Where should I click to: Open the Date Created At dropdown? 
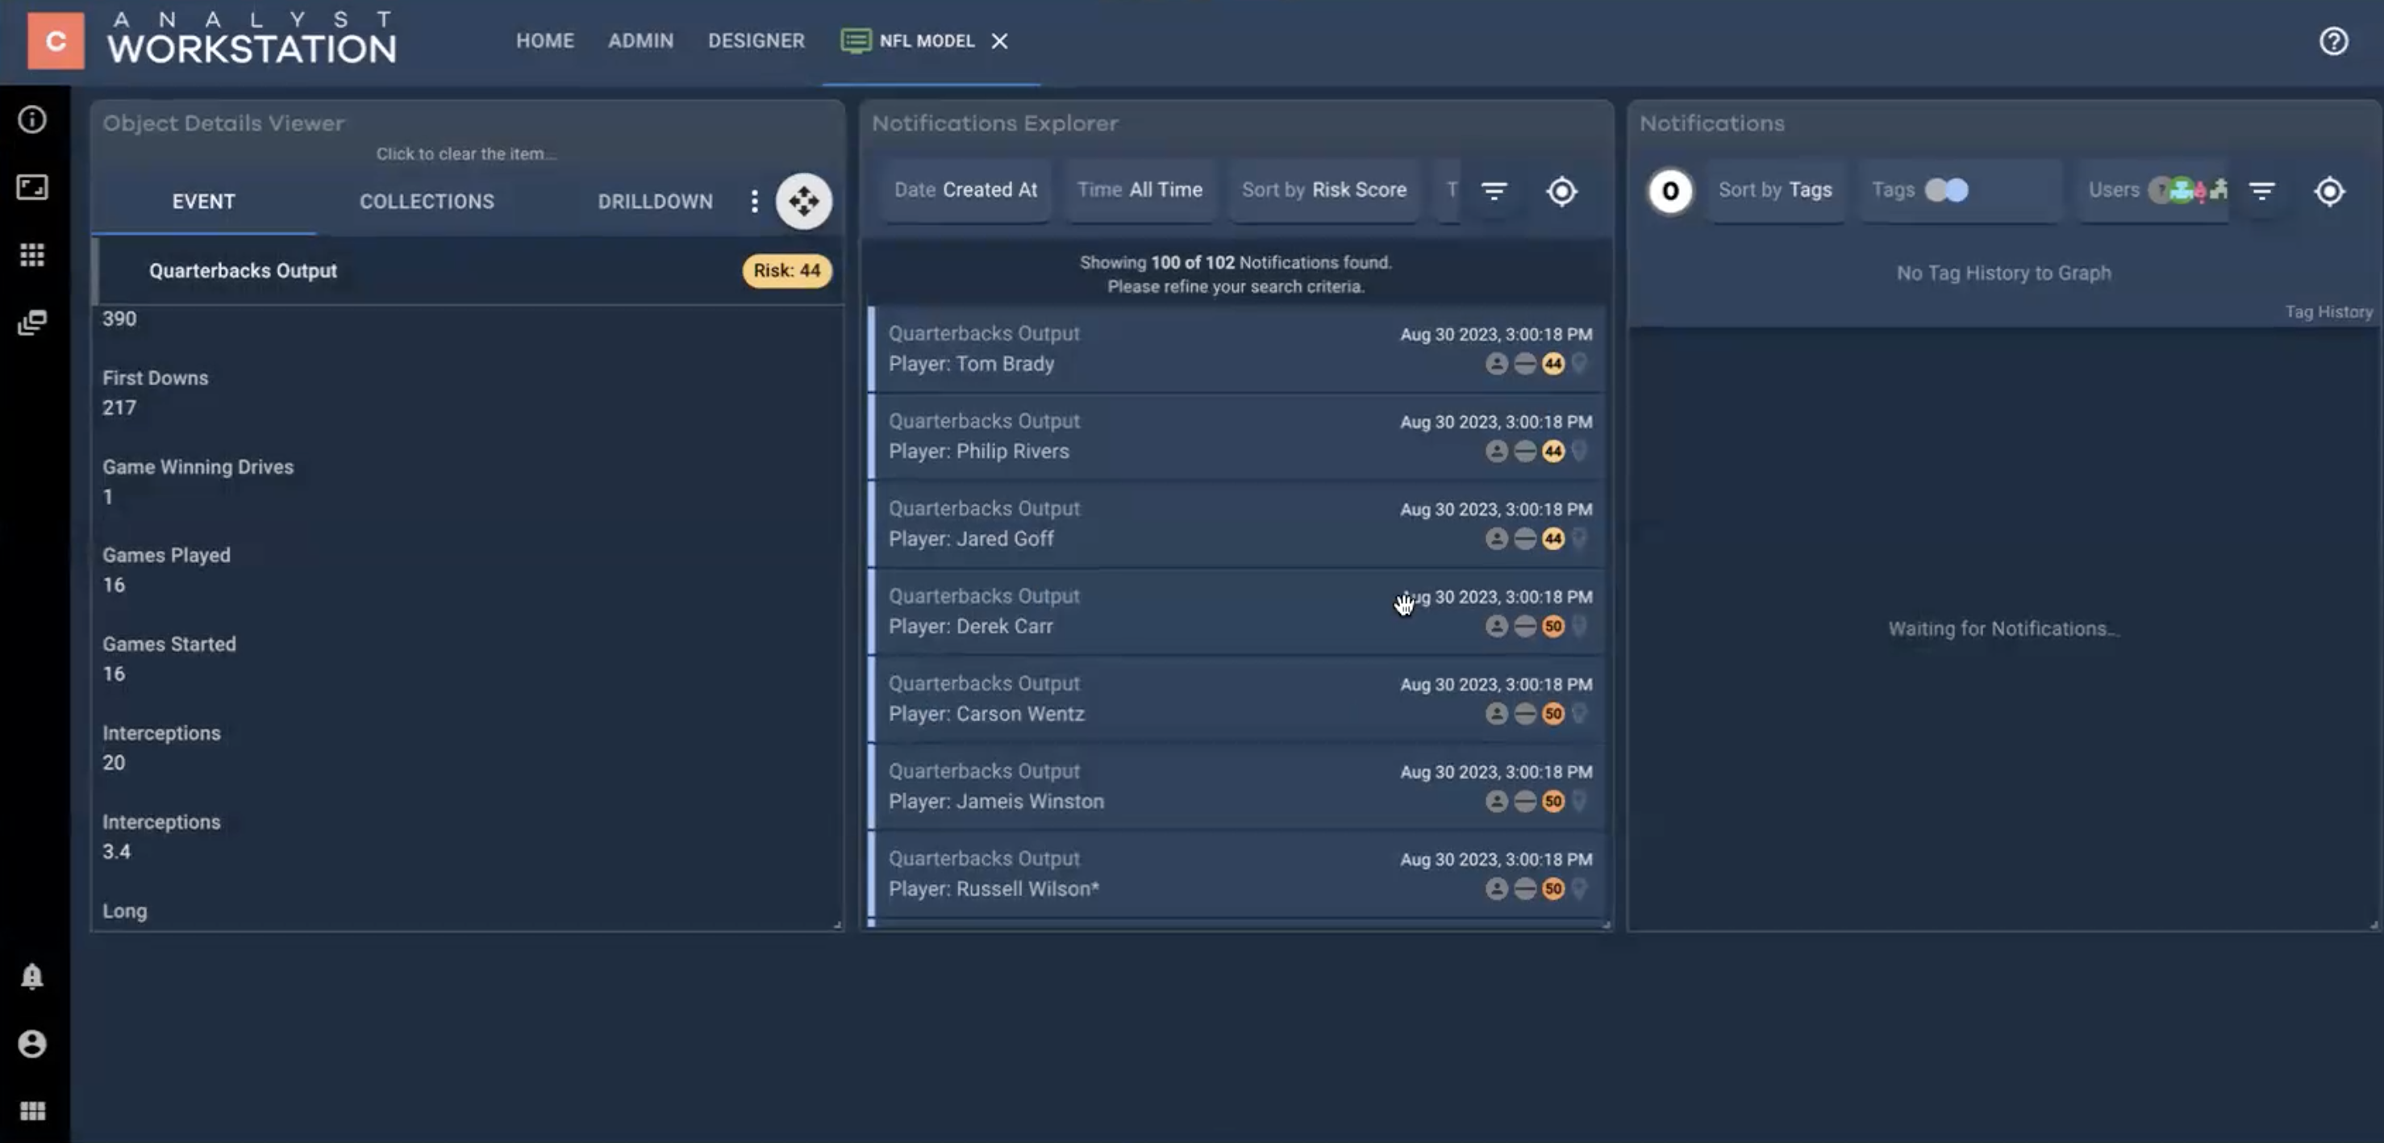click(965, 190)
